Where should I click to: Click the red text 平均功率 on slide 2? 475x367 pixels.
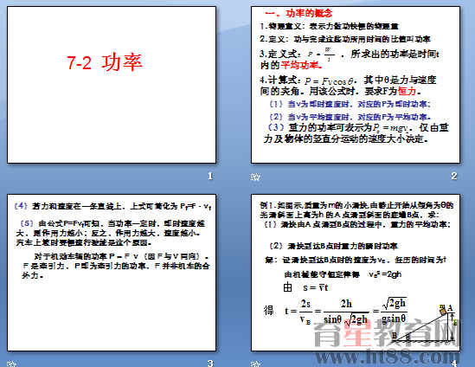(x=302, y=65)
